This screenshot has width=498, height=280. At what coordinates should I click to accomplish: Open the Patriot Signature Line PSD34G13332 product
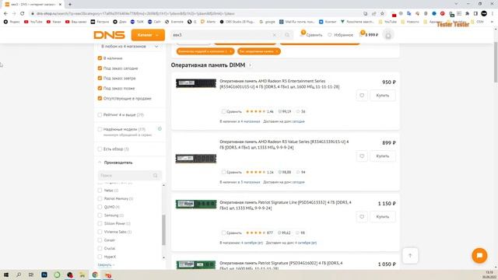tap(286, 205)
